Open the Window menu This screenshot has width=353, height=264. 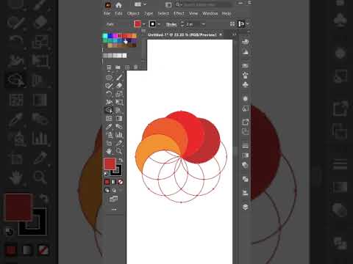(210, 13)
